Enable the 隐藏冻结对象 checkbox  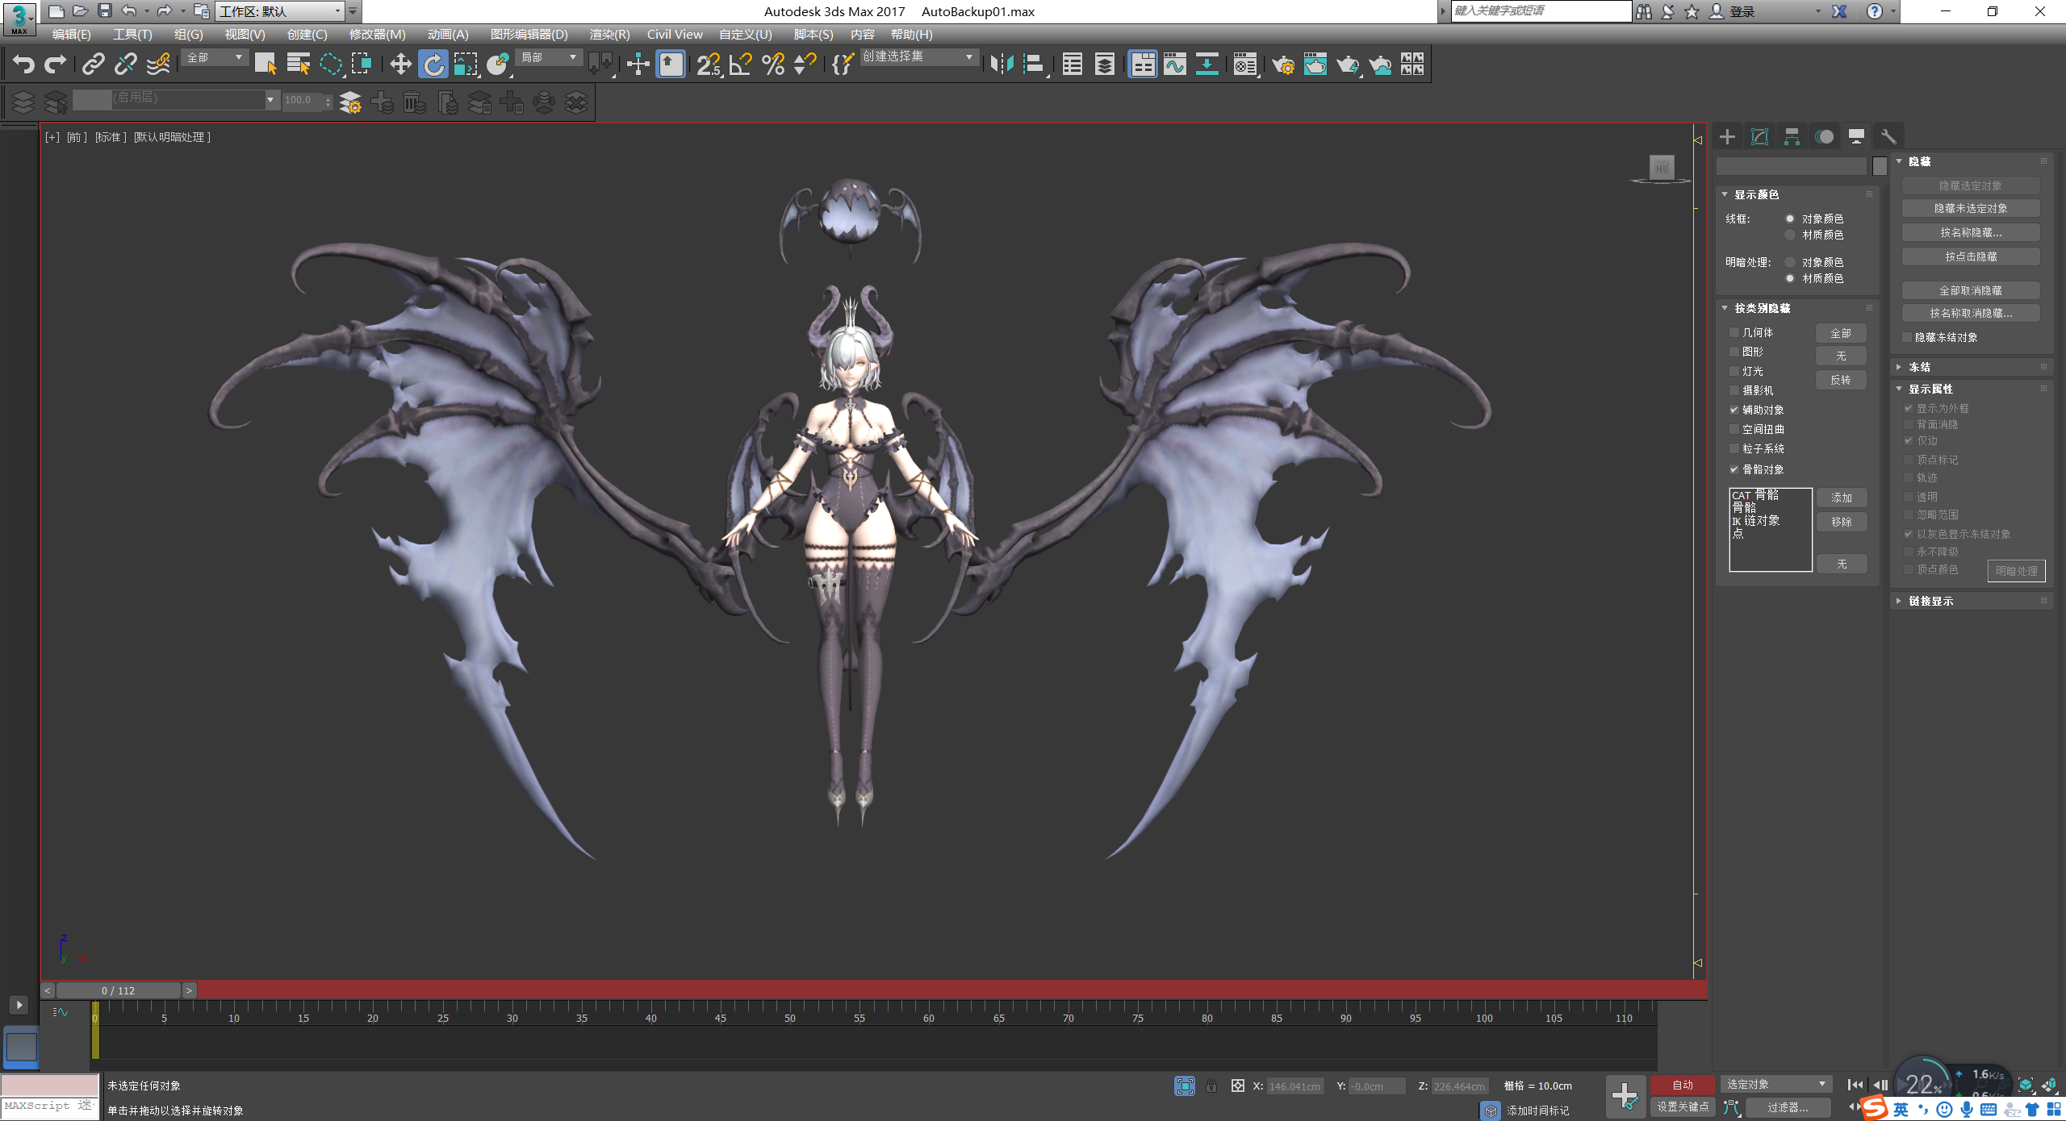coord(1907,337)
